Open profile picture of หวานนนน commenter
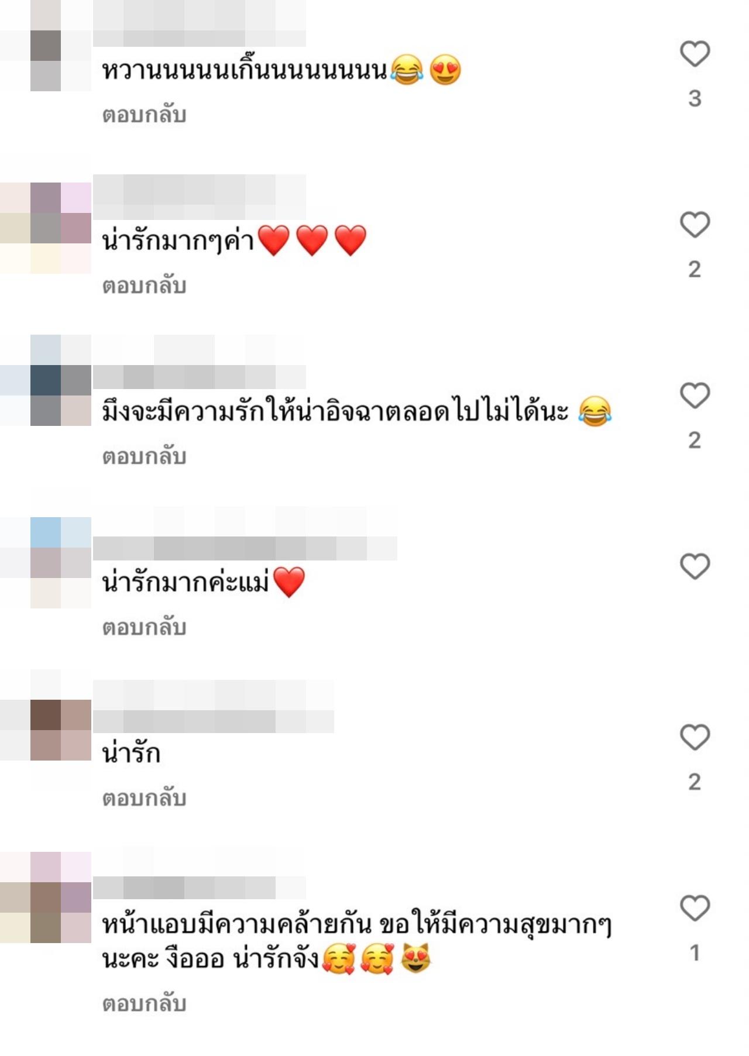The image size is (749, 1056). (x=46, y=46)
